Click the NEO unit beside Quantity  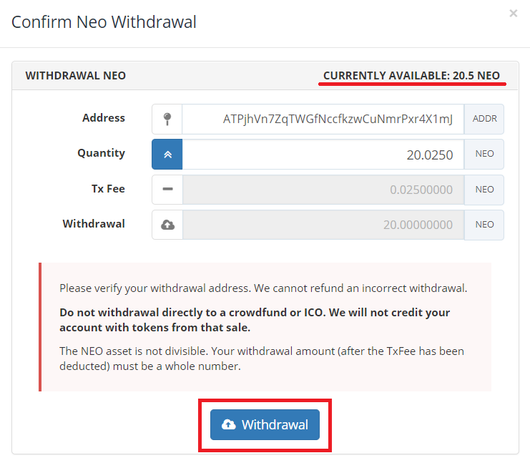[x=484, y=155]
